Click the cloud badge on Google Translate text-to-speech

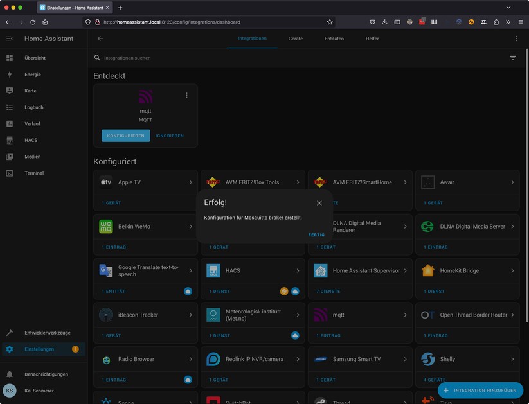coord(187,291)
